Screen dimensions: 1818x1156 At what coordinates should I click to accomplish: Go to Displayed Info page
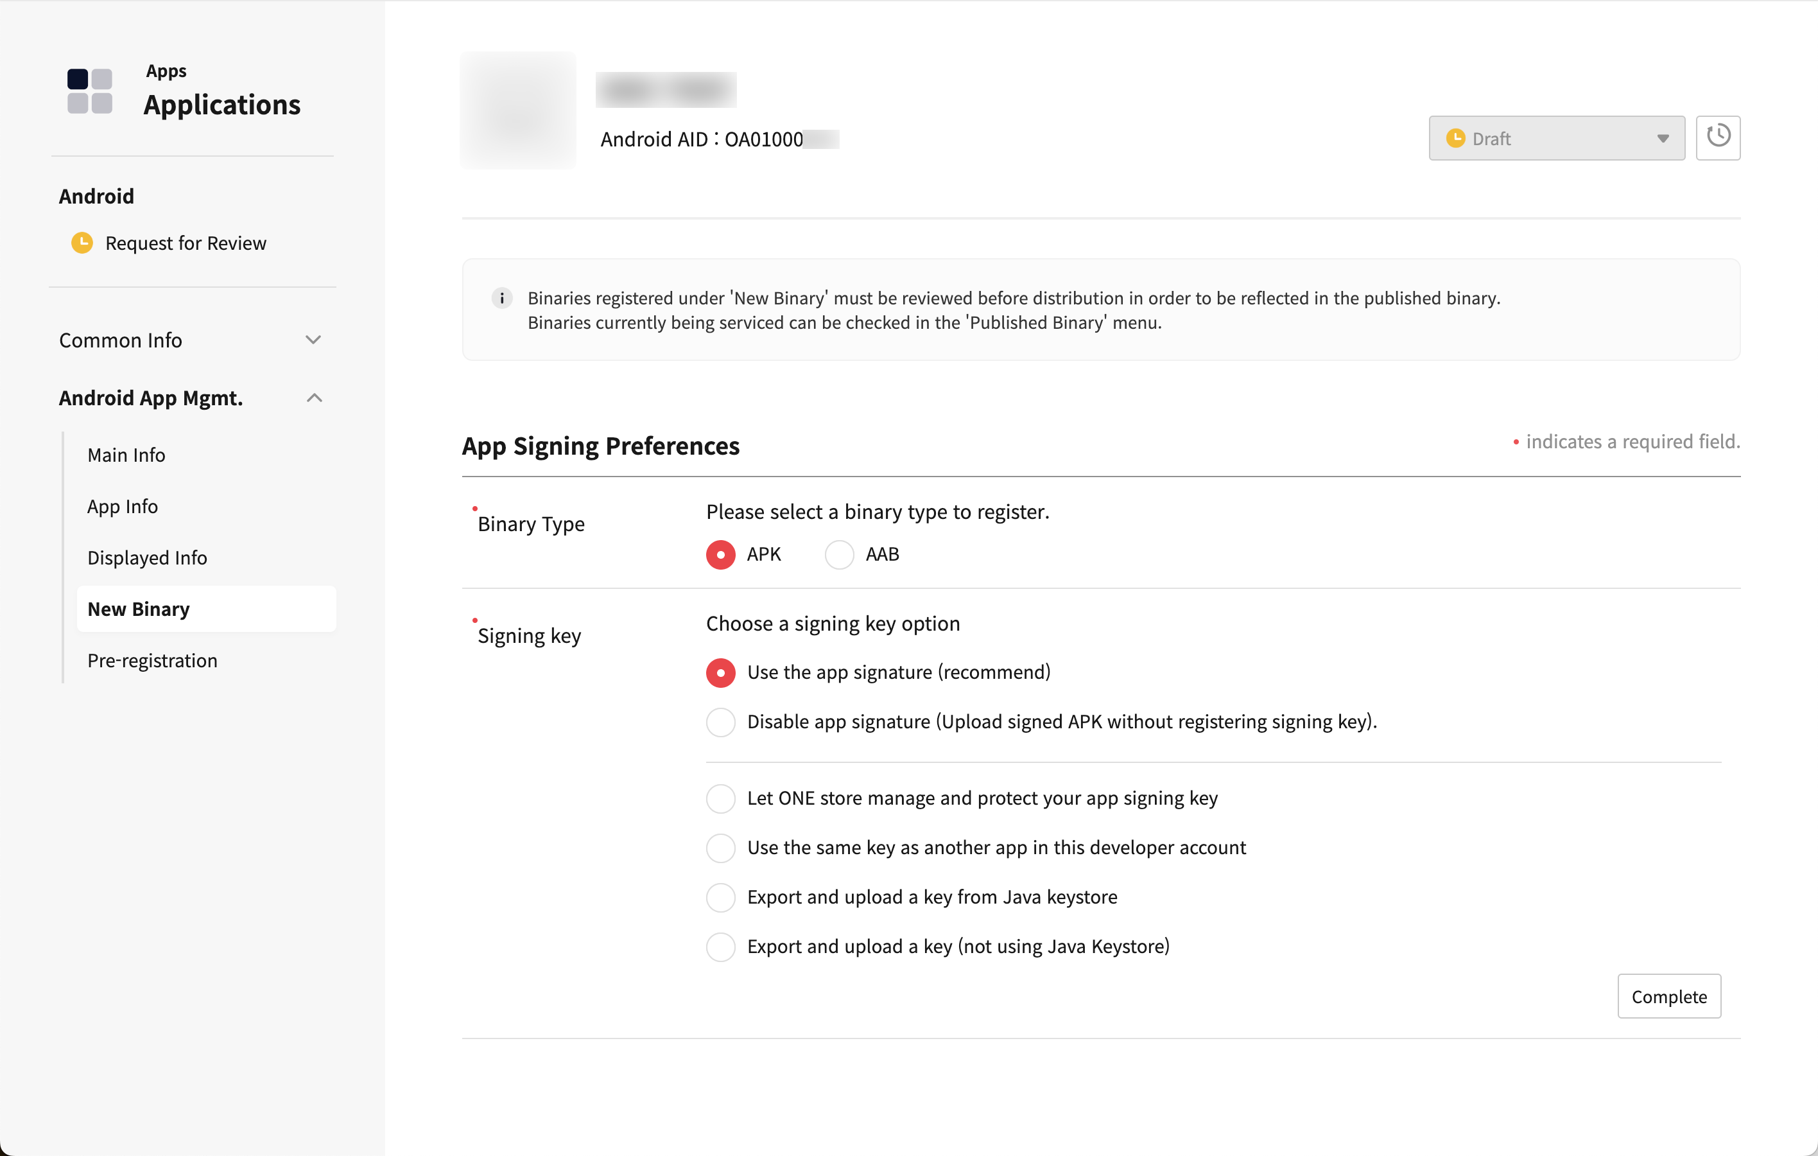pos(147,558)
